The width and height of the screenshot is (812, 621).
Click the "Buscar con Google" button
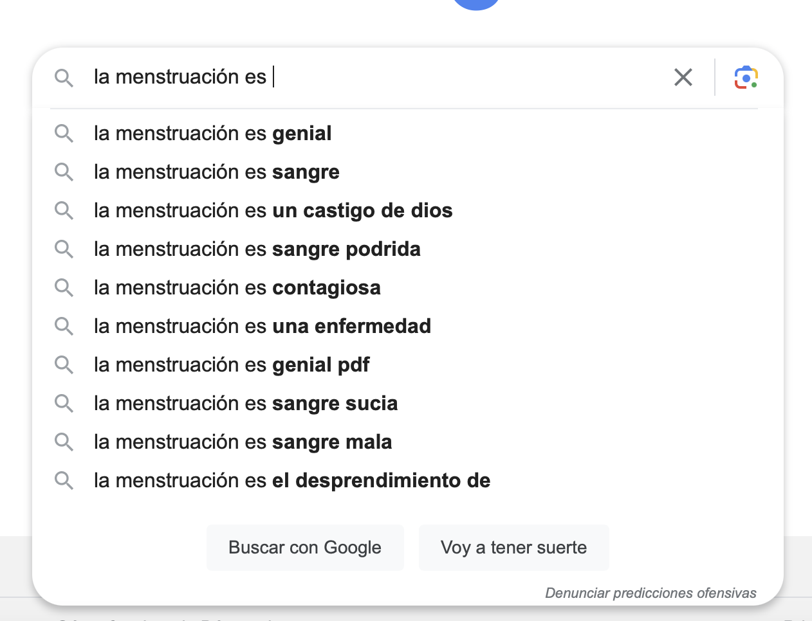(x=305, y=548)
